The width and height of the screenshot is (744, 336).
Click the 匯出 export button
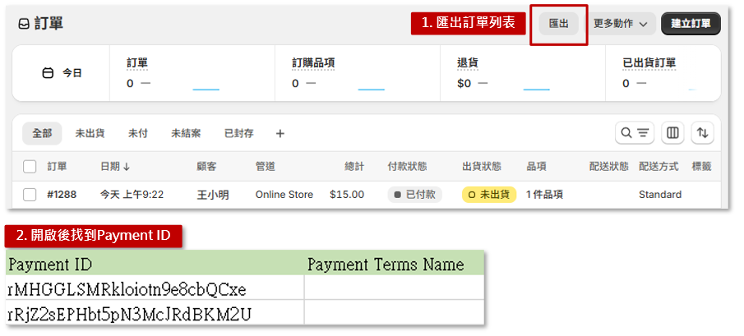(558, 24)
